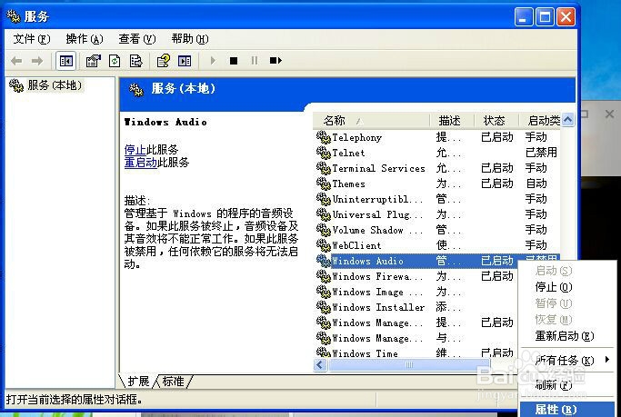
Task: Click the Windows Firewa... service gear icon
Action: coord(324,276)
